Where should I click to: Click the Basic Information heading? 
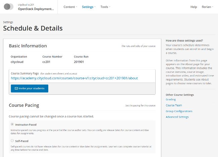pos(28,46)
